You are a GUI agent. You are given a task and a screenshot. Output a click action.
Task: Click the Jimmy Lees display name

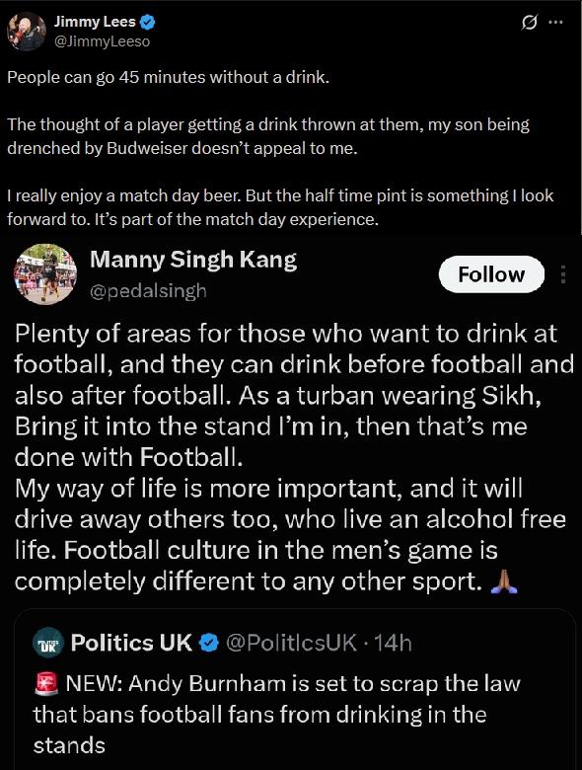click(x=95, y=22)
